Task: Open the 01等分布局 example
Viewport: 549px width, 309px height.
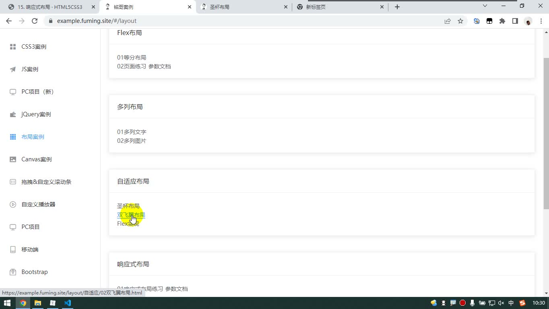Action: click(132, 58)
